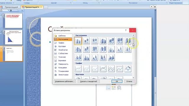Choose the stacked cylinder chart
Viewport: 189px width, 106px height.
click(86, 49)
